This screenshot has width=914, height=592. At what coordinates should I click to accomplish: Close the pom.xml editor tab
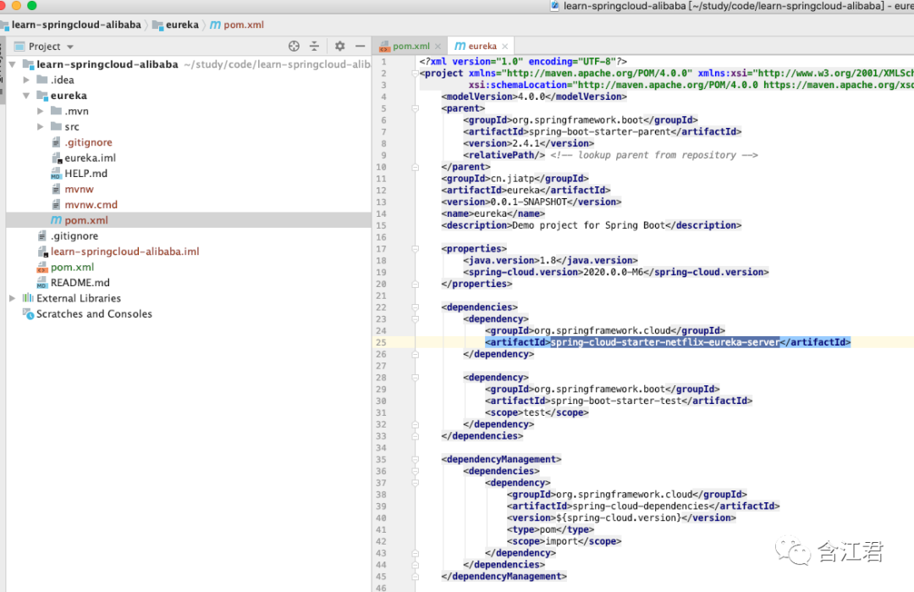point(438,46)
